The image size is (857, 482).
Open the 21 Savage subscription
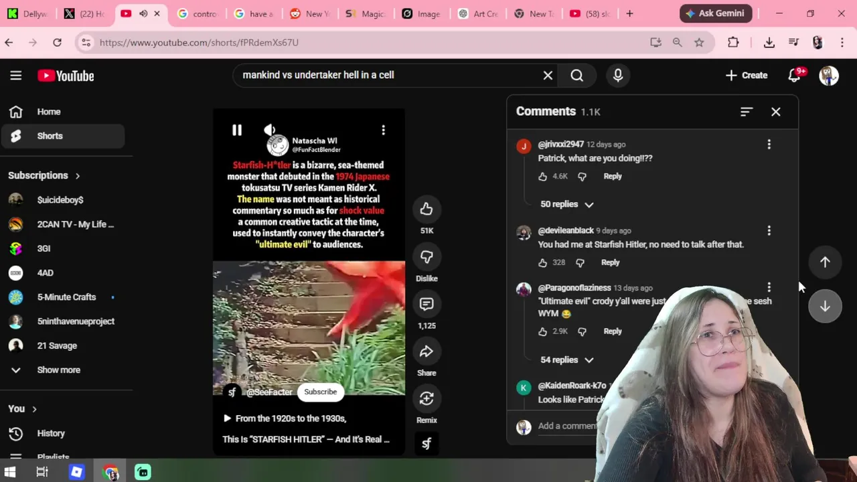pos(62,345)
